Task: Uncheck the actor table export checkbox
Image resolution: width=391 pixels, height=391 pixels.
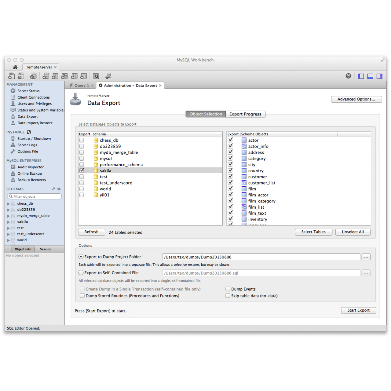Action: click(230, 140)
